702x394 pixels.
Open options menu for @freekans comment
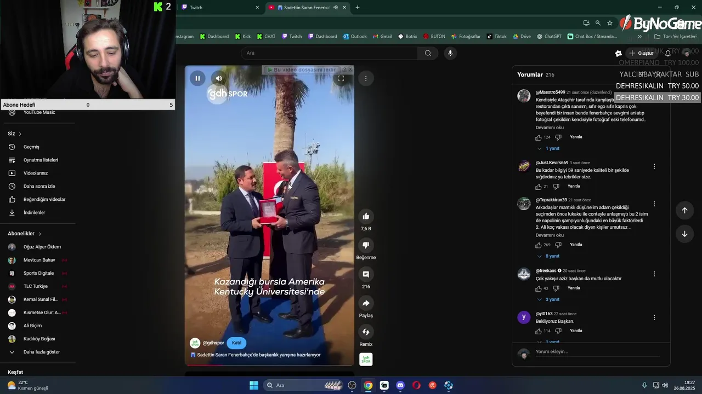[x=654, y=274]
